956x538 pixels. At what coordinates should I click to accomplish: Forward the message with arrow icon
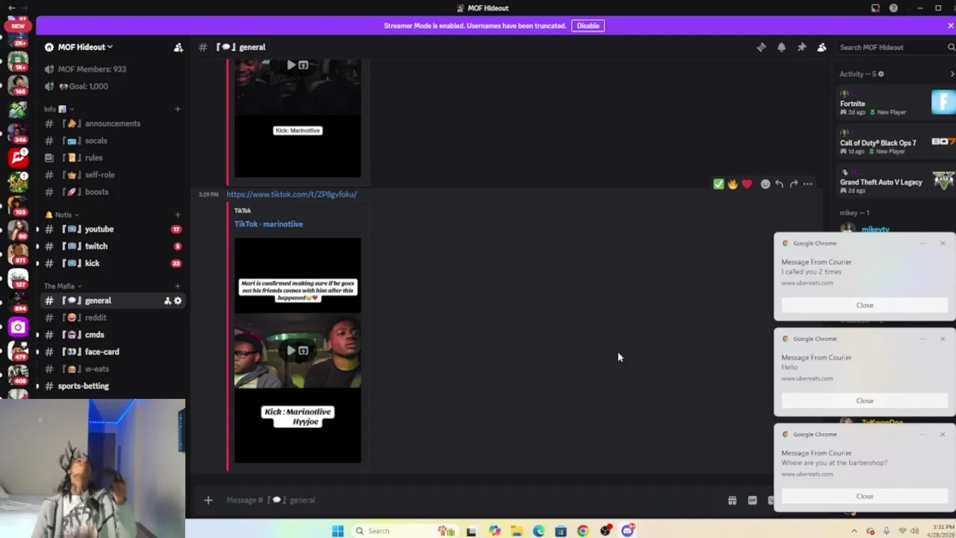click(x=793, y=184)
